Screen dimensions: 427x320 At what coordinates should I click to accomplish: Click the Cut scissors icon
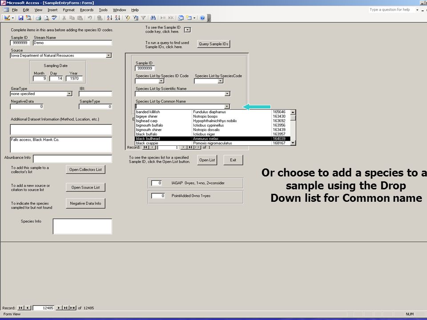point(64,18)
